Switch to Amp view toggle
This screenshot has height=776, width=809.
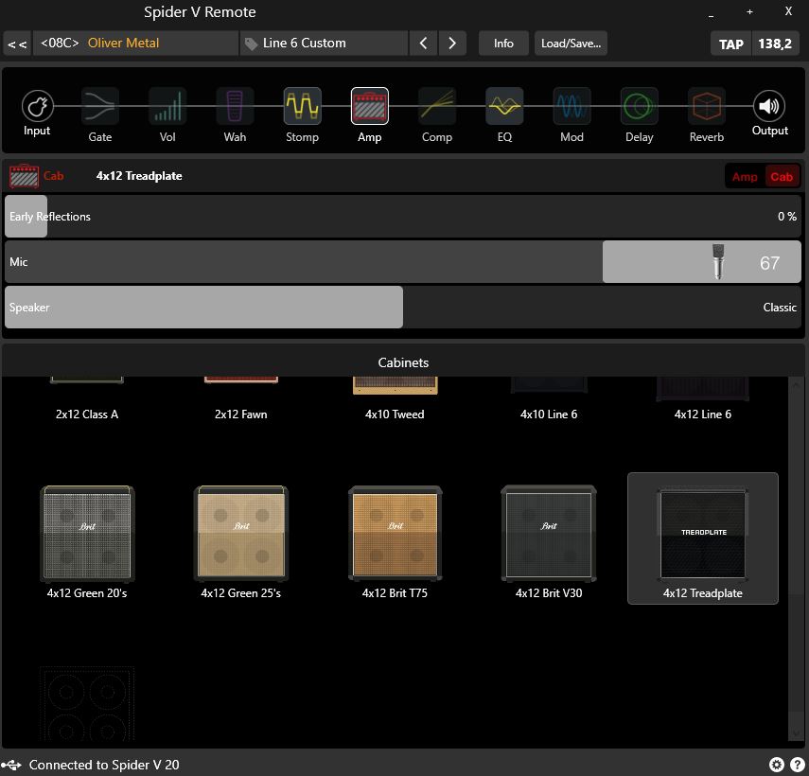click(x=745, y=176)
